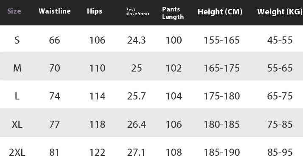Select weight range 45-55
This screenshot has height=163, width=303.
click(x=280, y=40)
